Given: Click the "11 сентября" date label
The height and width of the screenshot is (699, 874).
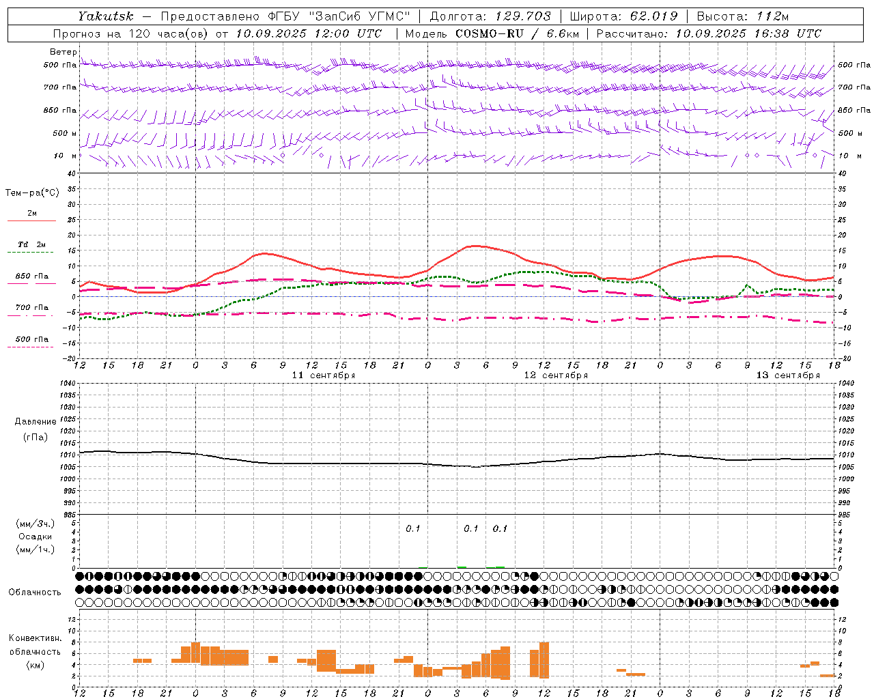Looking at the screenshot, I should point(323,375).
